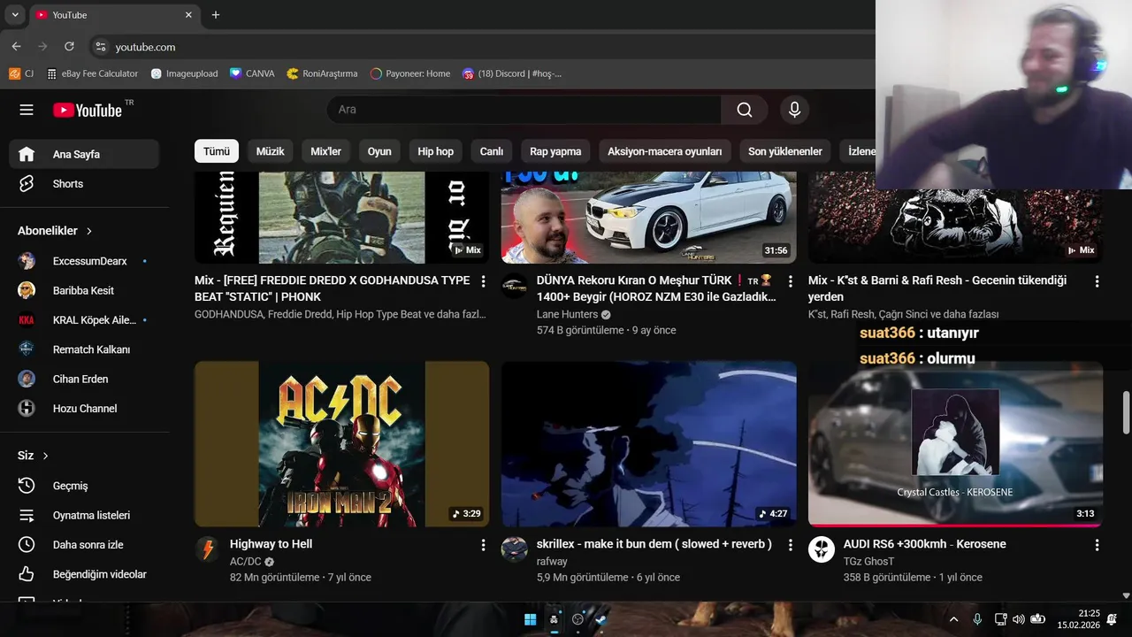Open KRAL Köpek Aile channel subscription
Image resolution: width=1132 pixels, height=637 pixels.
[x=84, y=320]
